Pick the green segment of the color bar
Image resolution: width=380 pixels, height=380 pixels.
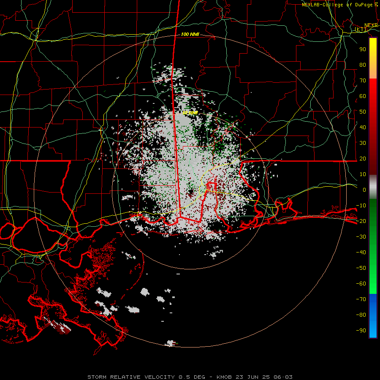click(373, 246)
